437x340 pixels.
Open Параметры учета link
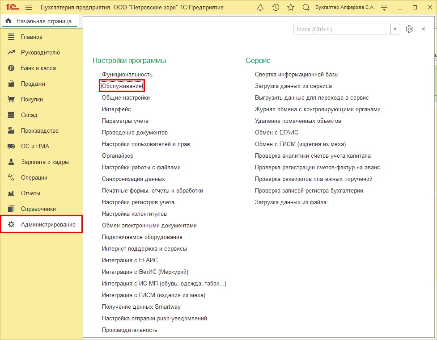125,121
